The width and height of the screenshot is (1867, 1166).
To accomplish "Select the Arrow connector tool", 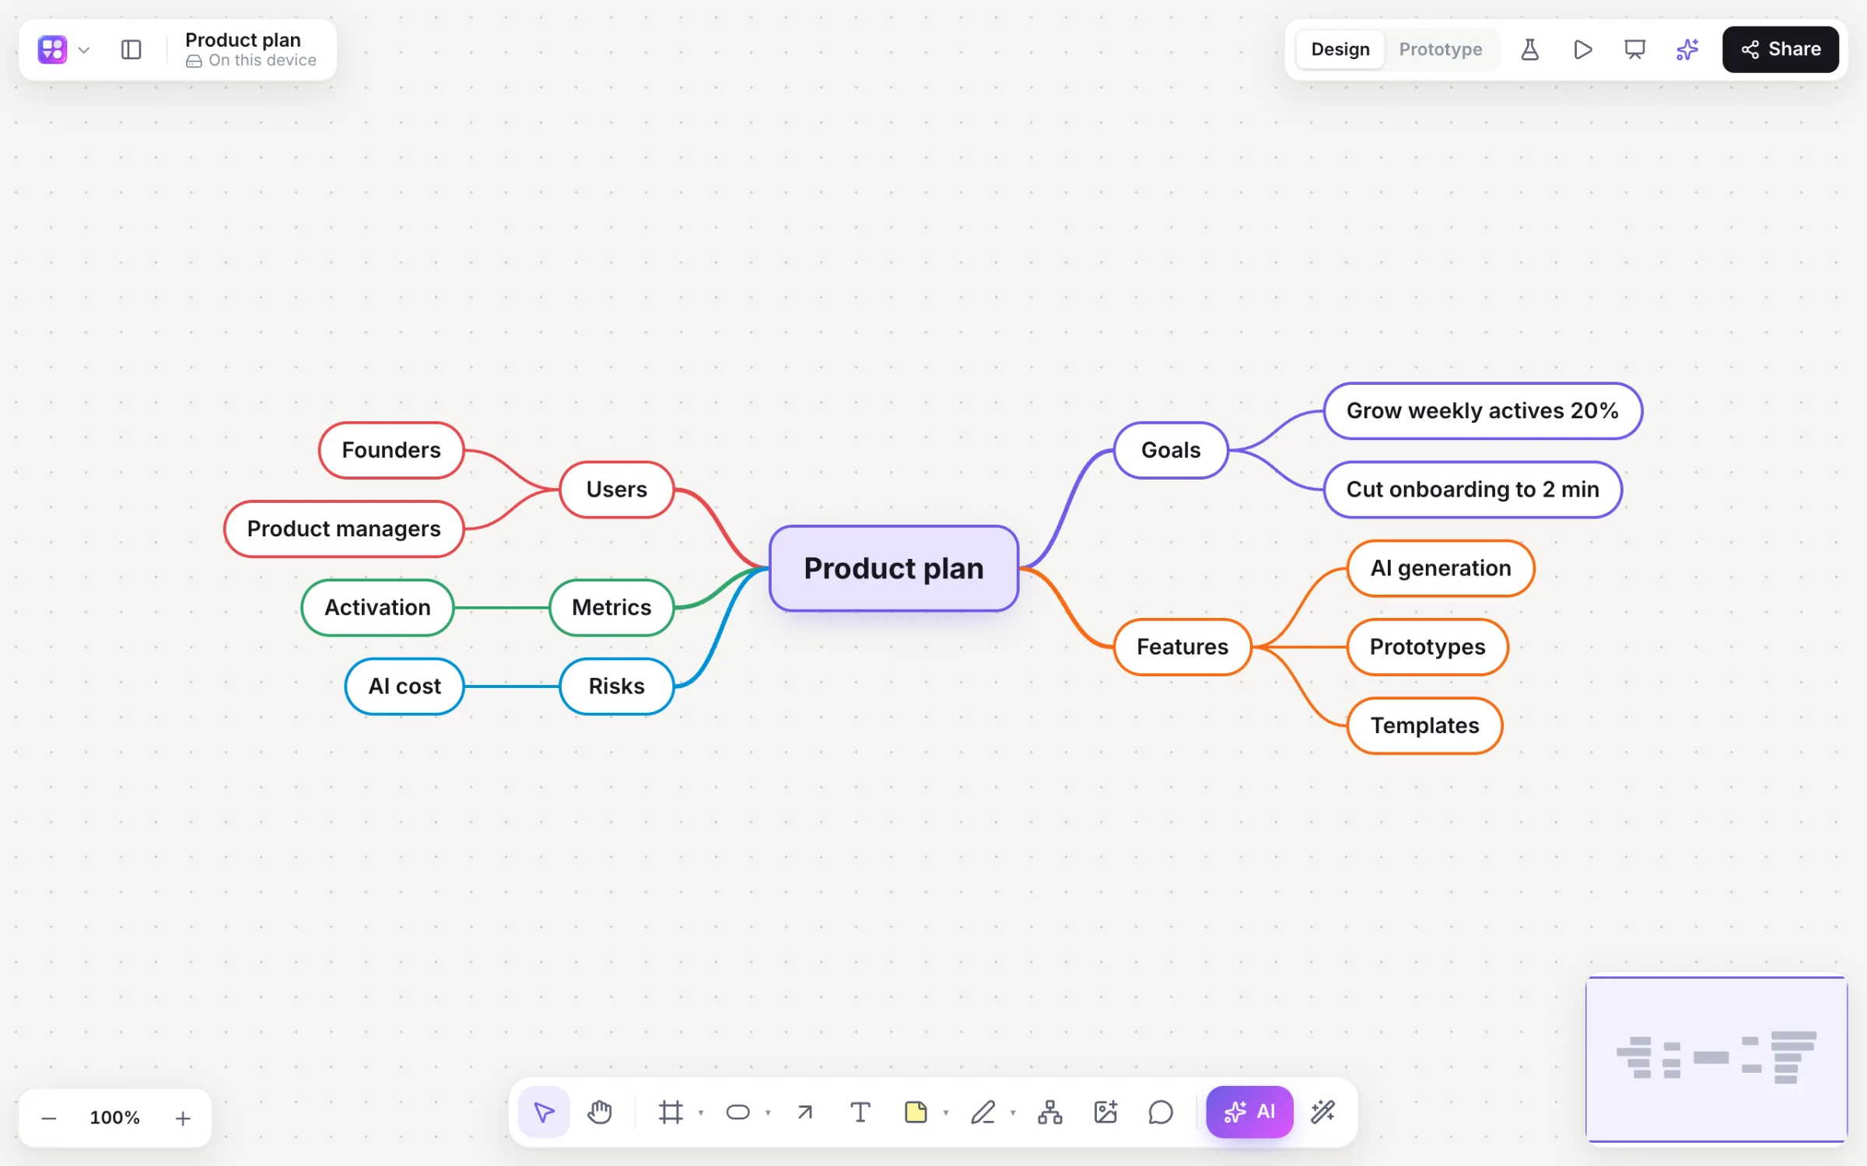I will [x=805, y=1112].
